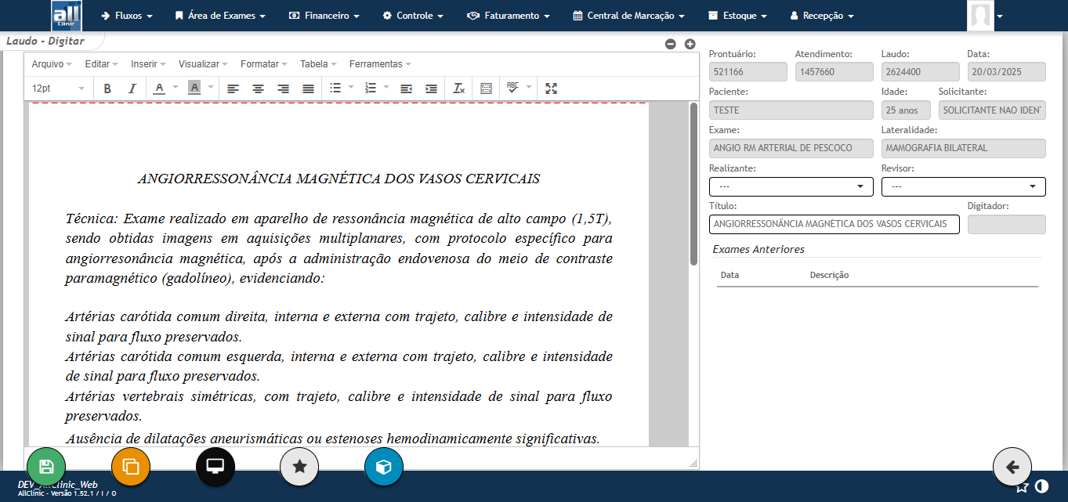
Task: Run spell check with the ABC icon
Action: click(512, 88)
